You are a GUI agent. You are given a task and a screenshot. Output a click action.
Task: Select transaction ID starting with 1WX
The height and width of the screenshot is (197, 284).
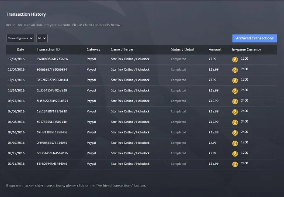(52, 59)
